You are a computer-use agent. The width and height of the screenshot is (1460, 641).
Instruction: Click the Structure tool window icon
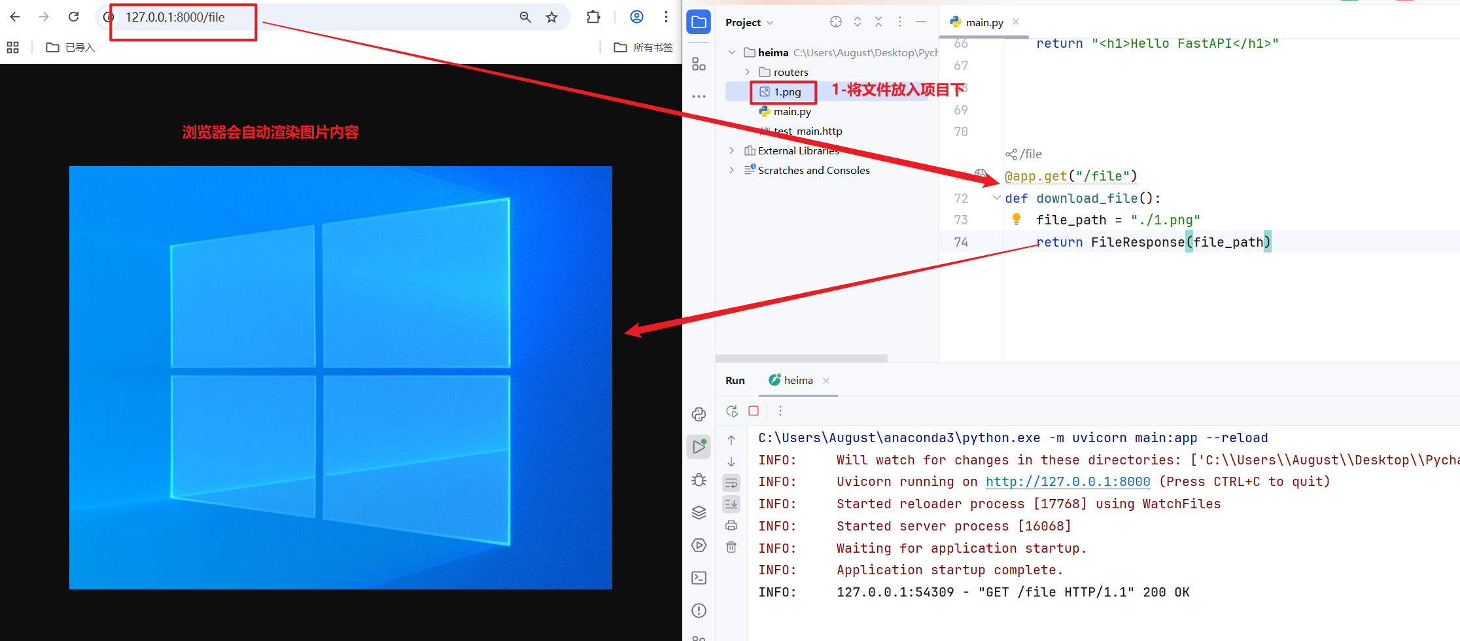pos(699,64)
